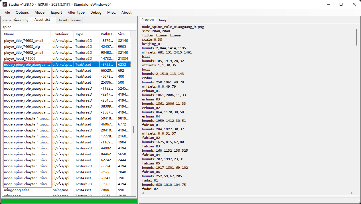Click the preview line 'erduo'
This screenshot has width=361, height=204.
(147, 78)
